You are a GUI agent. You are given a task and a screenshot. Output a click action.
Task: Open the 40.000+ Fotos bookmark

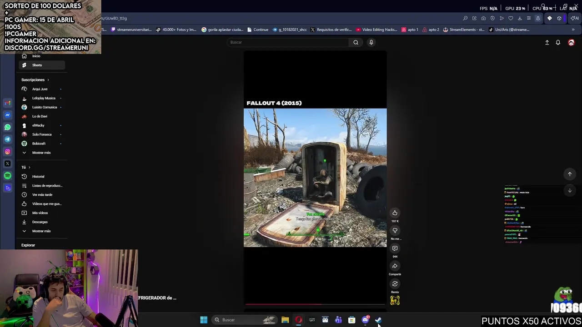tap(176, 30)
